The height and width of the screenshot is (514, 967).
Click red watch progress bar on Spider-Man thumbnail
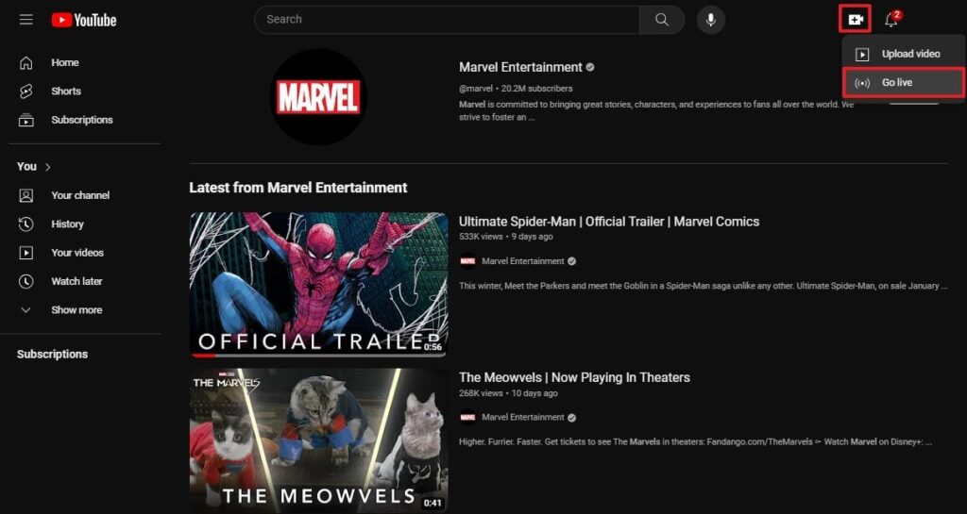click(x=203, y=356)
